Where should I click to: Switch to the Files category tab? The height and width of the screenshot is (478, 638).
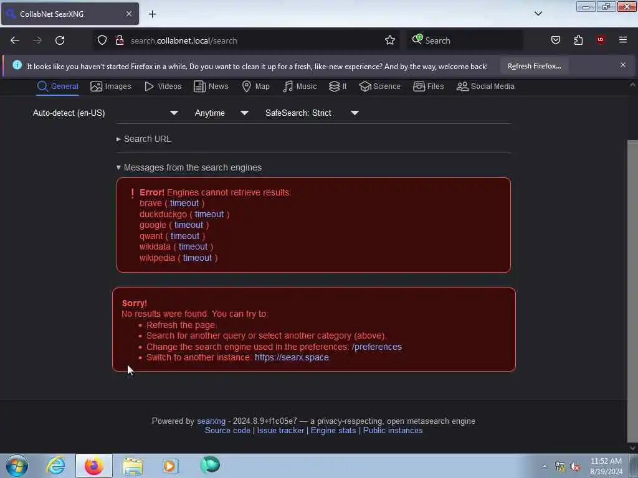pos(428,86)
